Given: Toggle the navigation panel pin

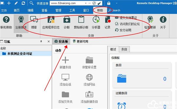Looking at the screenshot, I should tap(41, 42).
